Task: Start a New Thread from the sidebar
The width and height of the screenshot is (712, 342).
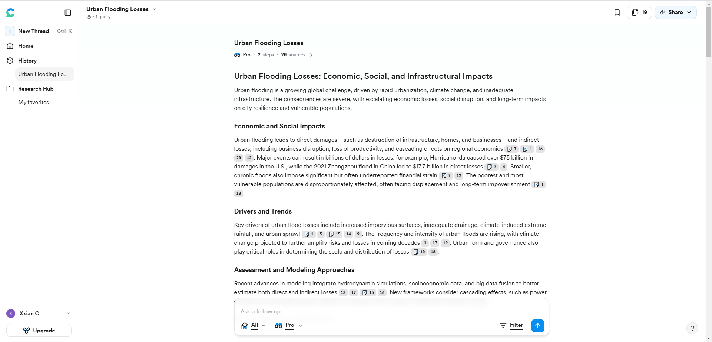Action: pyautogui.click(x=33, y=31)
